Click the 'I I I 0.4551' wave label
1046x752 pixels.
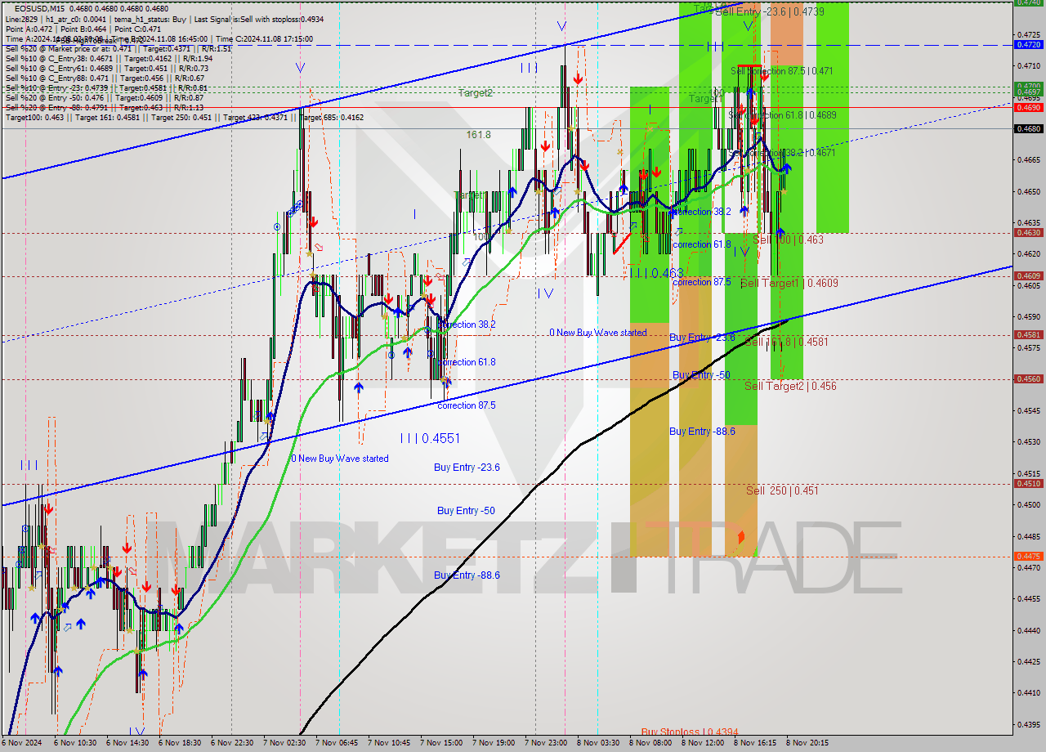pos(430,438)
